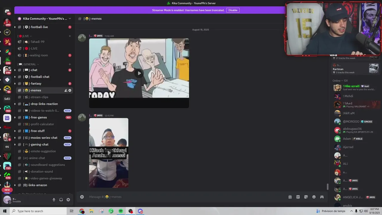
Task: Open member 'abdougasol16' profile
Action: point(355,130)
